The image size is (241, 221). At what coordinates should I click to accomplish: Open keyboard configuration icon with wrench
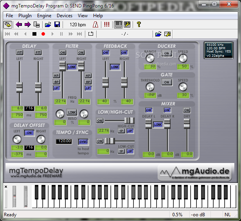coord(127,25)
